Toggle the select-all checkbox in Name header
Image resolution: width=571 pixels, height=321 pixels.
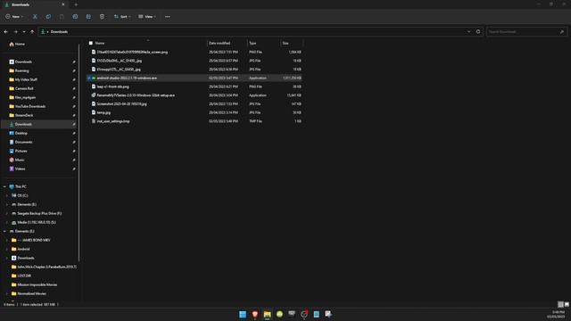(91, 43)
